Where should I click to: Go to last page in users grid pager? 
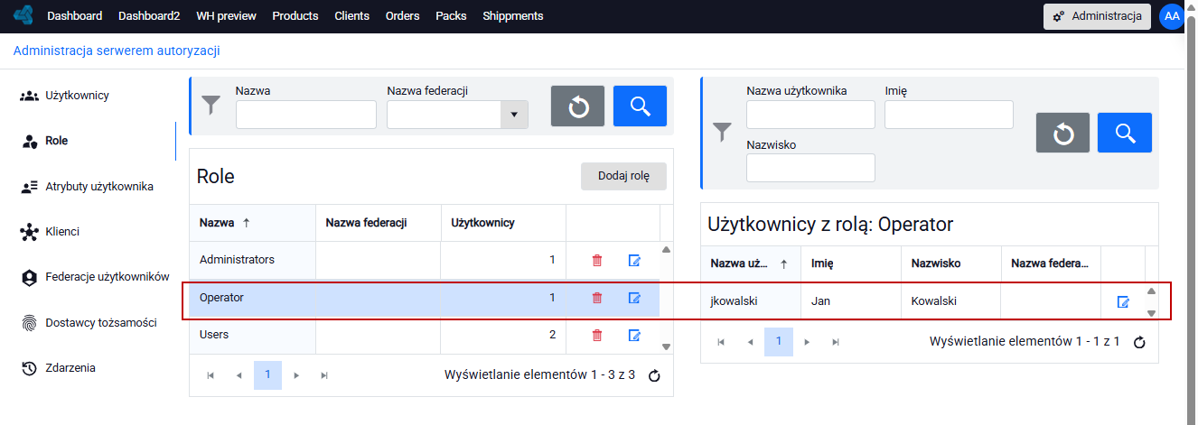[x=835, y=342]
